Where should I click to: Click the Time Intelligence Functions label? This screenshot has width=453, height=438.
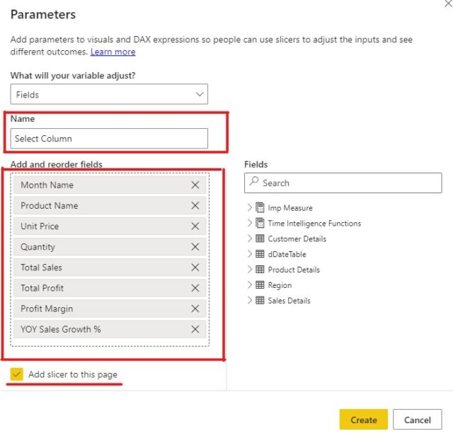tap(314, 224)
